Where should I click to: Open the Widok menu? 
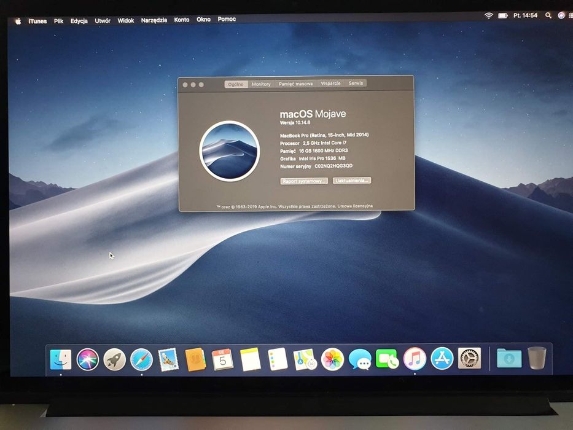click(126, 20)
